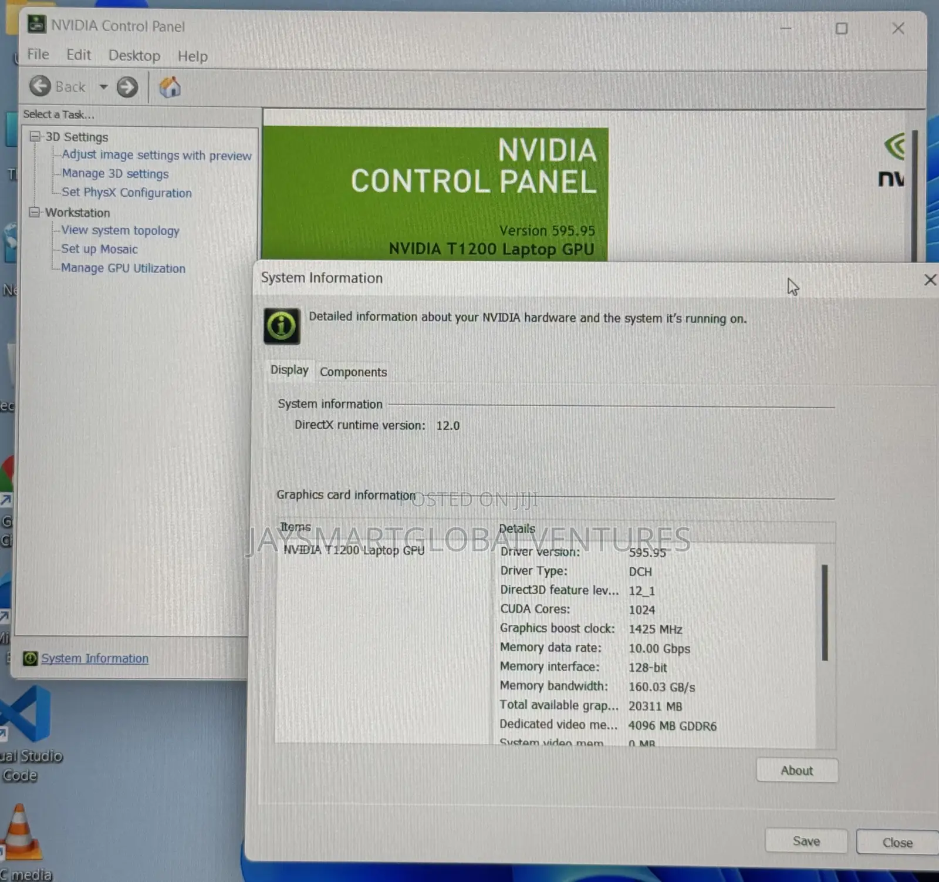Screen dimensions: 939x882
Task: Open the Help menu
Action: [x=192, y=56]
